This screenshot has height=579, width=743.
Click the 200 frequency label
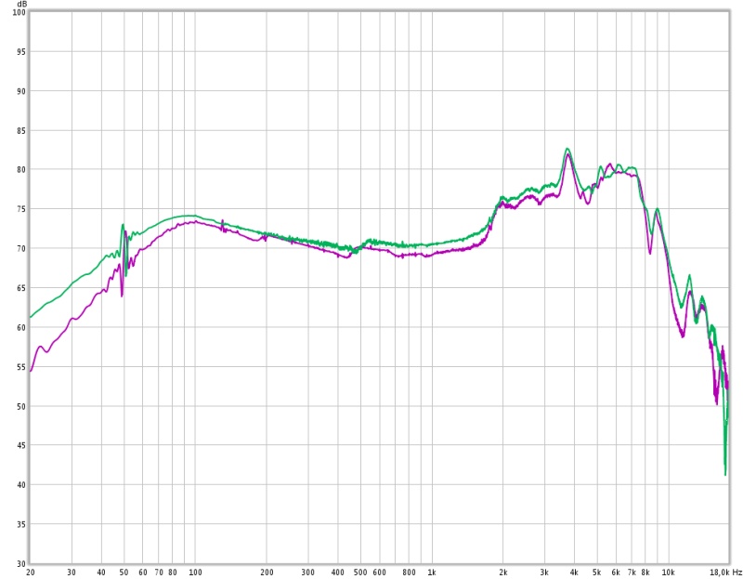[267, 572]
